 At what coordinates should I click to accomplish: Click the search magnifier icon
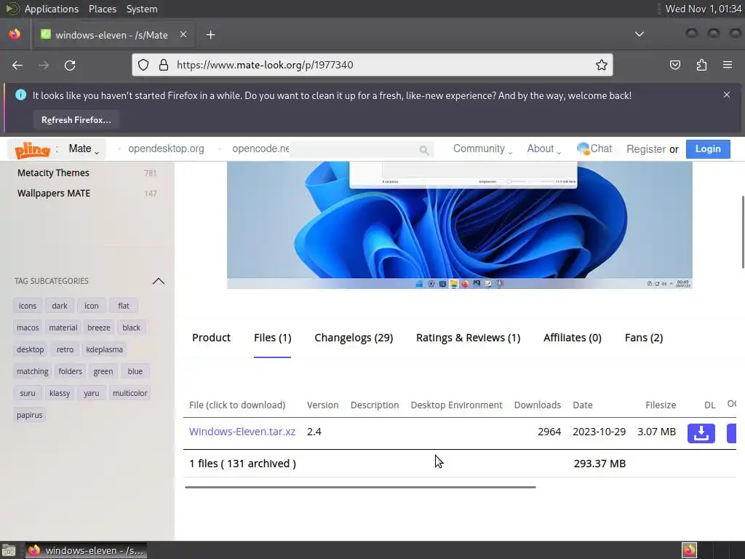click(x=424, y=151)
